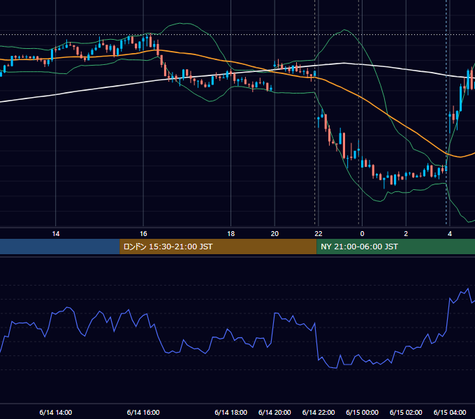The height and width of the screenshot is (419, 475).
Task: Click the 22 hour label on price chart axis
Action: point(319,234)
